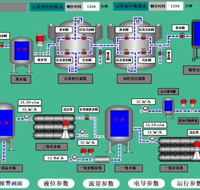200x190 pixels.
Task: Click the 排水阀 valve of quartz sand filter
Action: (100, 52)
